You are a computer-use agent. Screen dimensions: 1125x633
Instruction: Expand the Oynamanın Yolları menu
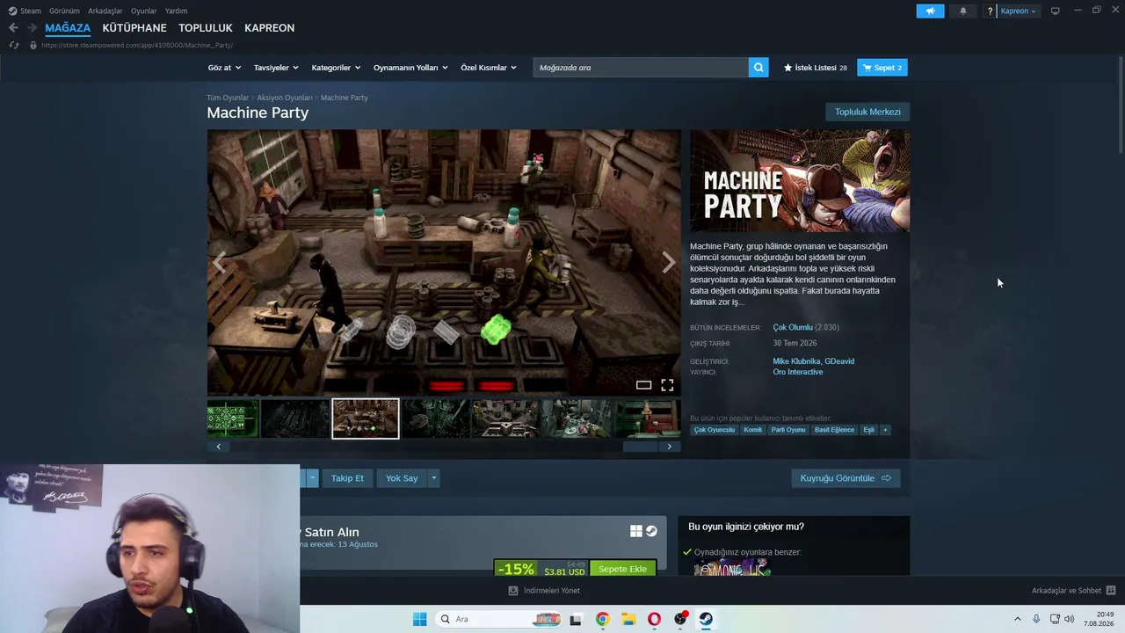point(410,68)
